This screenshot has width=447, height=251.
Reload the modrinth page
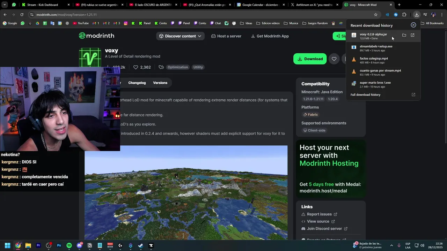[x=22, y=15]
